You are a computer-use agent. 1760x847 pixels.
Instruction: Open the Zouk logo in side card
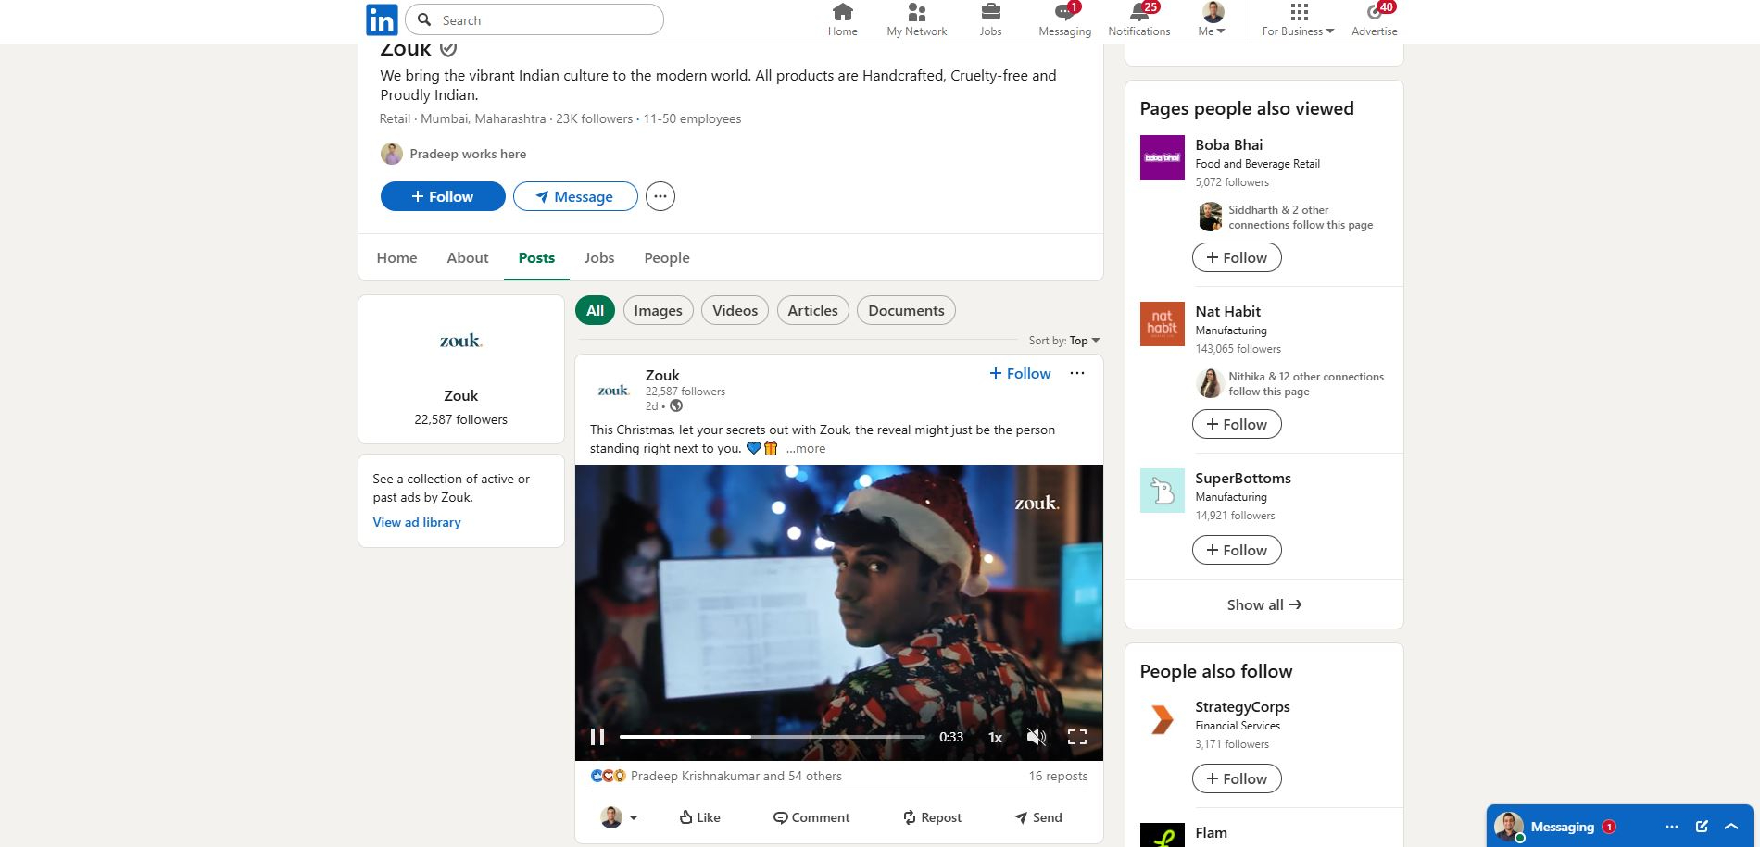461,341
